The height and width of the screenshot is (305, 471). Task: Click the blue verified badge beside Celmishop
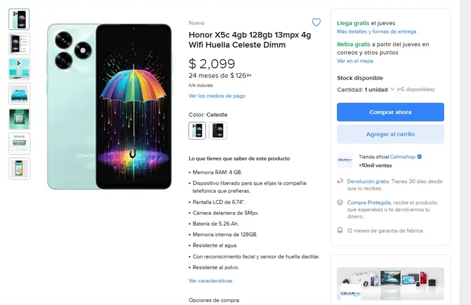click(420, 156)
